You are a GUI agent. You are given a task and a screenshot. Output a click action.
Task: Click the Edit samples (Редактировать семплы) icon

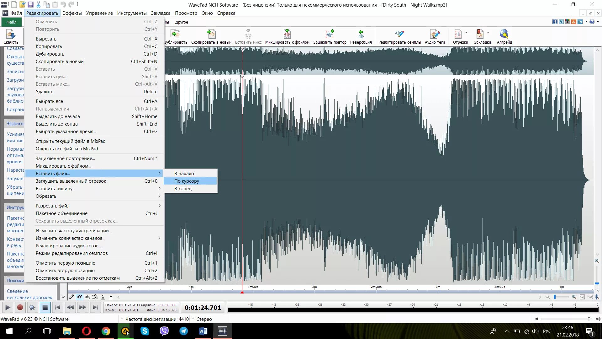point(399,34)
